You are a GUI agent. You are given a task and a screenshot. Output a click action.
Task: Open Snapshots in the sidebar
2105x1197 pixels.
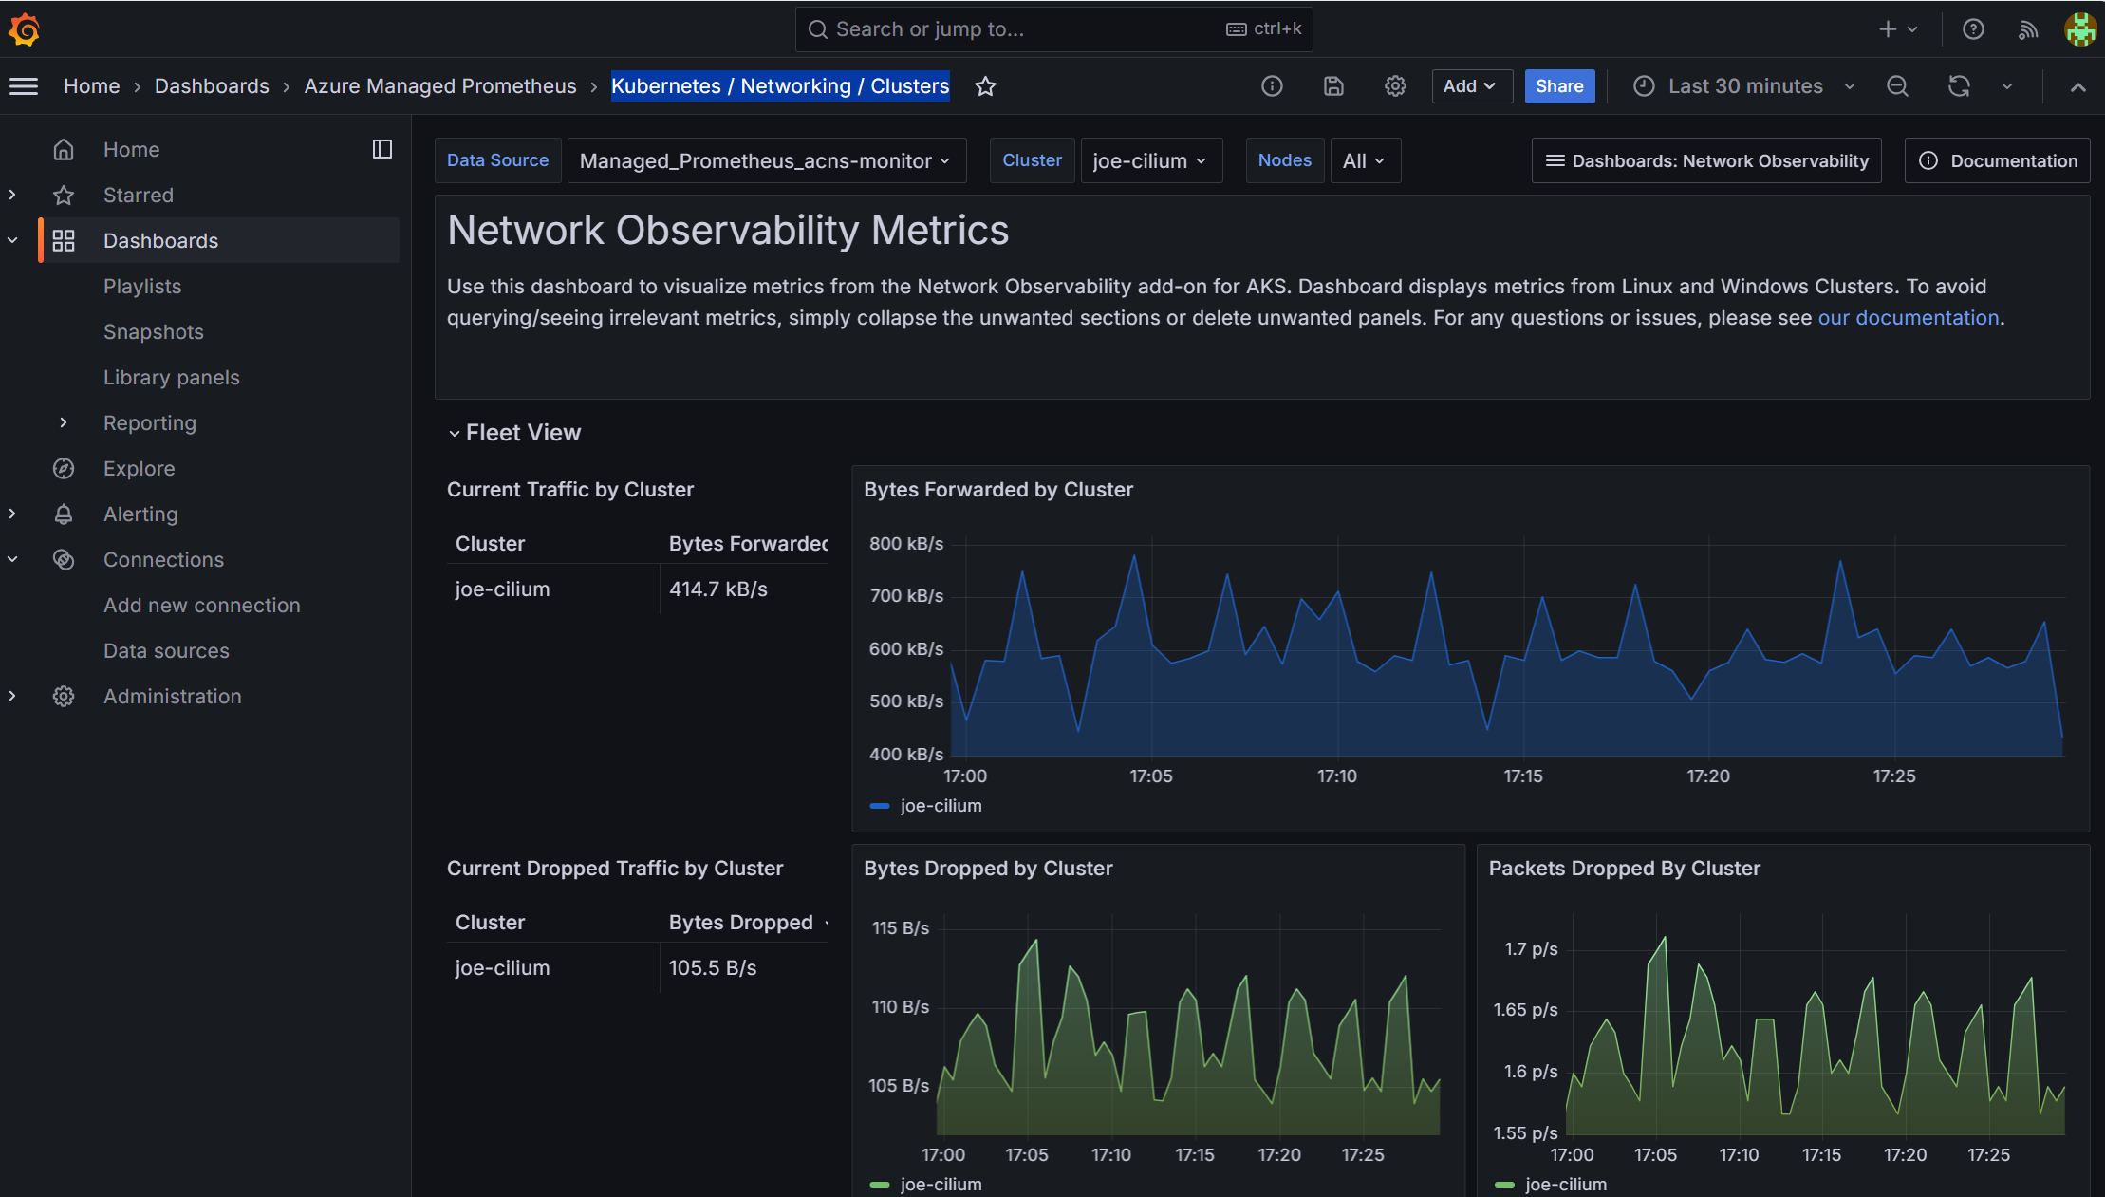154,331
